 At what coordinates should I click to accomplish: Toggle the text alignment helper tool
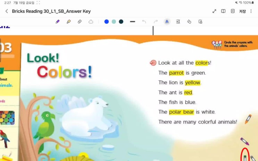click(x=178, y=22)
